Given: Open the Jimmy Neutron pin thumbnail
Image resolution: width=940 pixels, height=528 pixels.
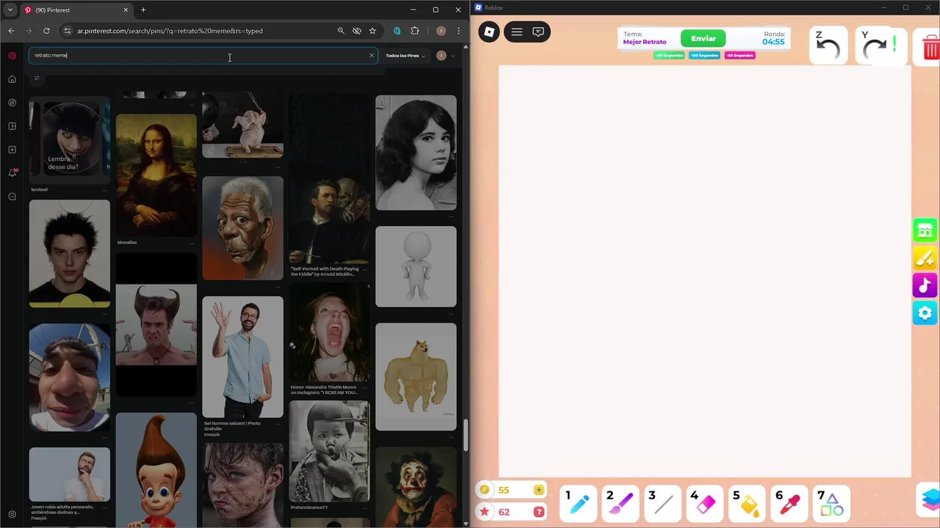Looking at the screenshot, I should click(156, 469).
